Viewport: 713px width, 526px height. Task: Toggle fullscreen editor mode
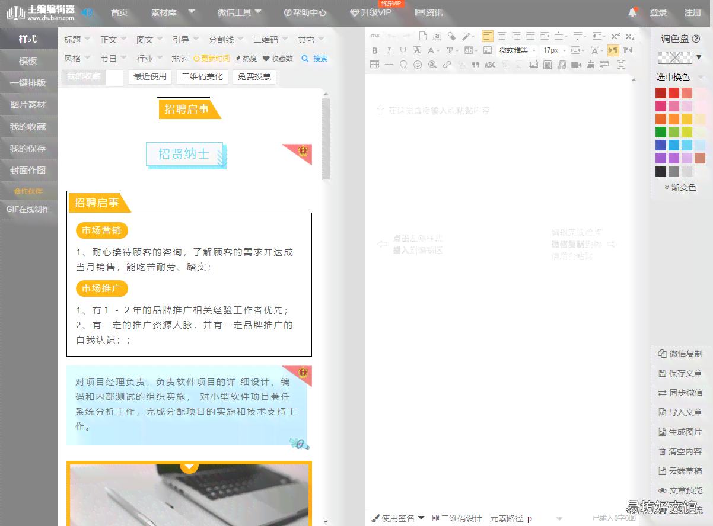point(621,65)
